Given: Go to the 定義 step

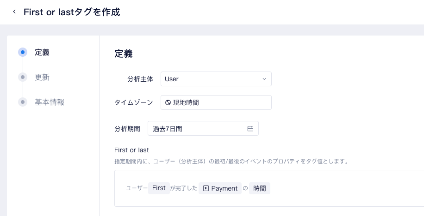Looking at the screenshot, I should tap(42, 52).
